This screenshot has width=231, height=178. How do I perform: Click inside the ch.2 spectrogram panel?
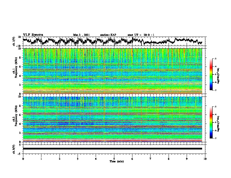(x=113, y=119)
